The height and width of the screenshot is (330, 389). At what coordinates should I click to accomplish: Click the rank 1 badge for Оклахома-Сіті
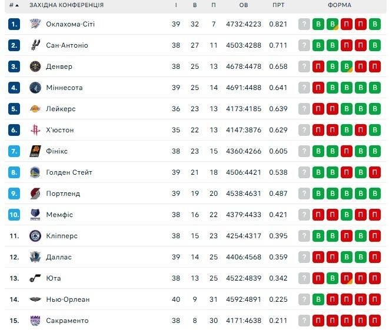(14, 24)
